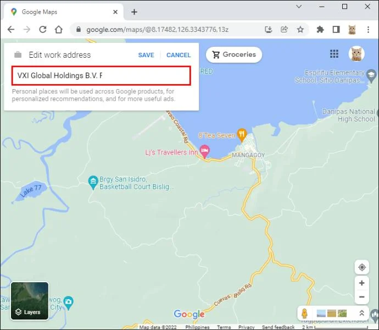Share this page via address bar icon
The image size is (379, 330).
pyautogui.click(x=285, y=30)
